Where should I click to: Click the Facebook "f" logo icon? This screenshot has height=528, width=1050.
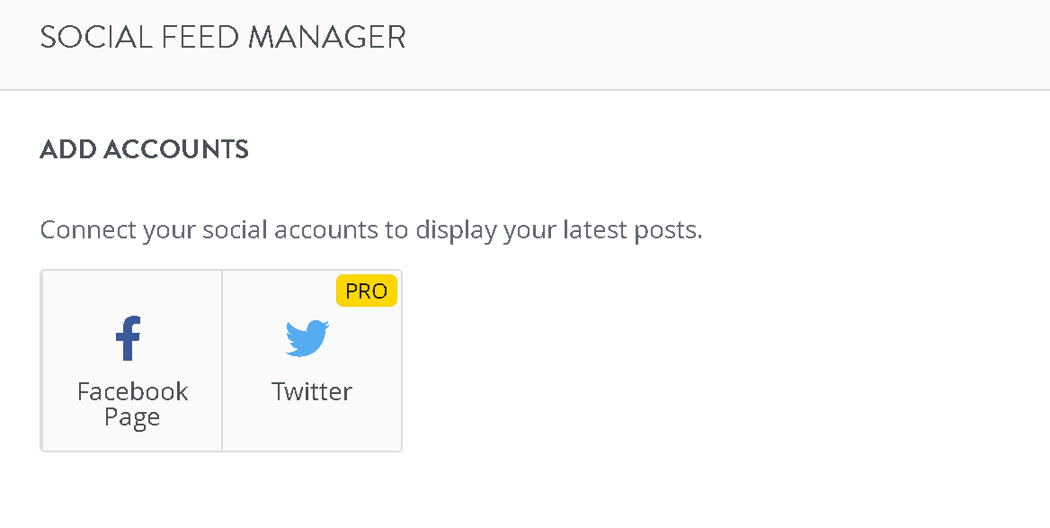(x=128, y=337)
